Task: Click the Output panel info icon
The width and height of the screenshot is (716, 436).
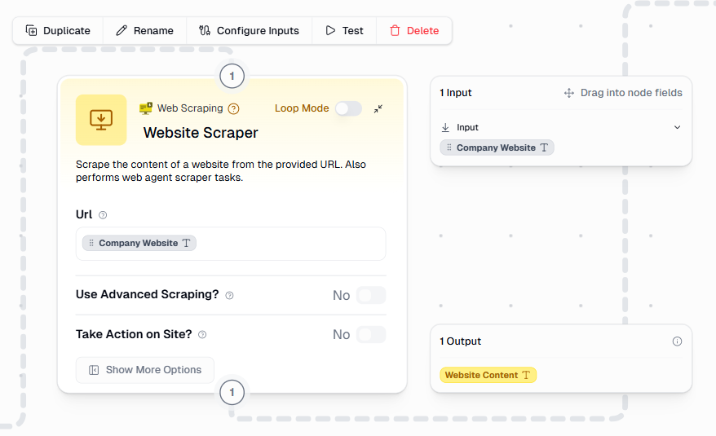Action: pos(677,341)
